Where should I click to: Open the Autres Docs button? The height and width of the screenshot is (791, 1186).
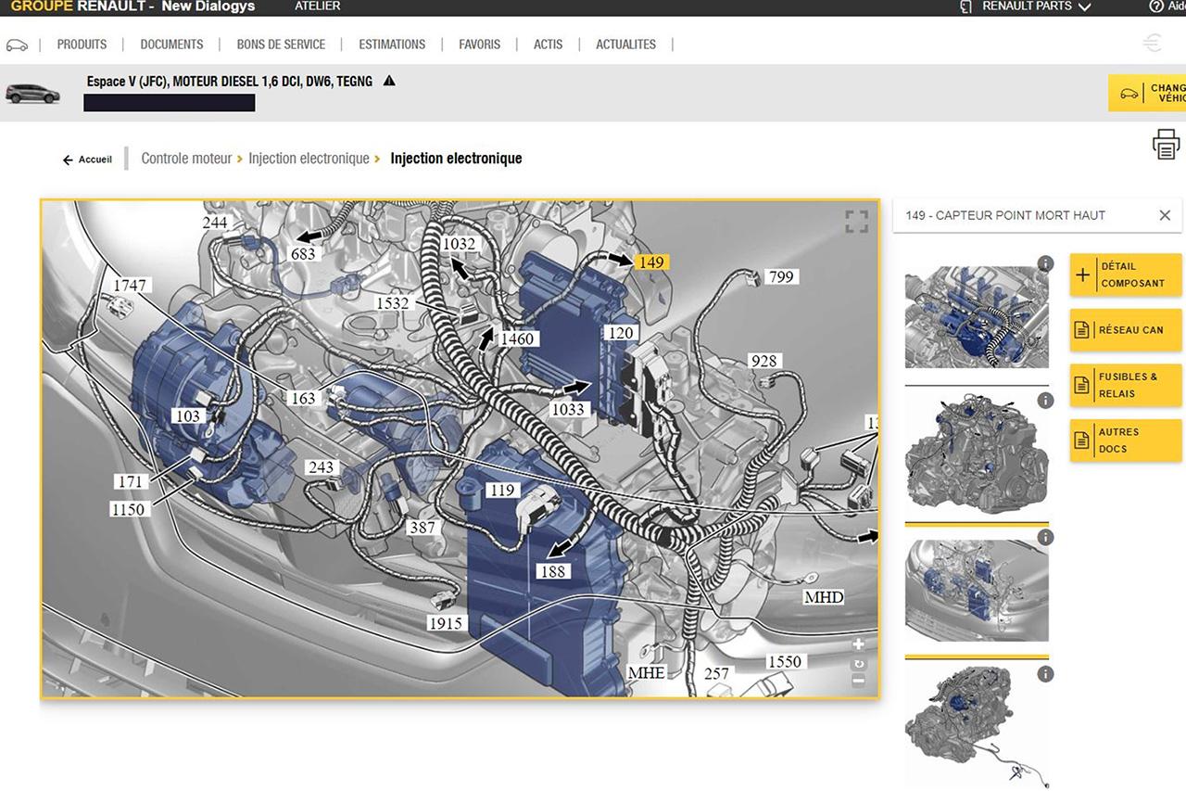click(1126, 440)
